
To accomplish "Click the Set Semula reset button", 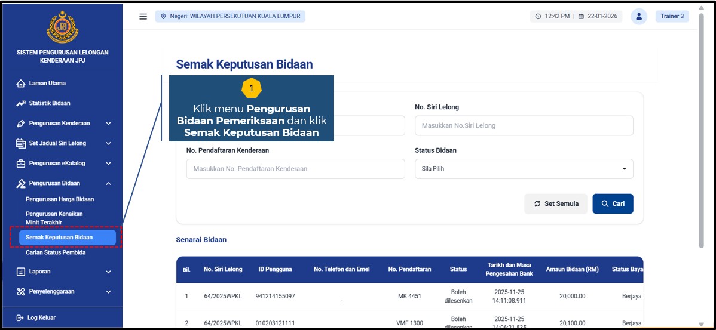I will tap(556, 203).
